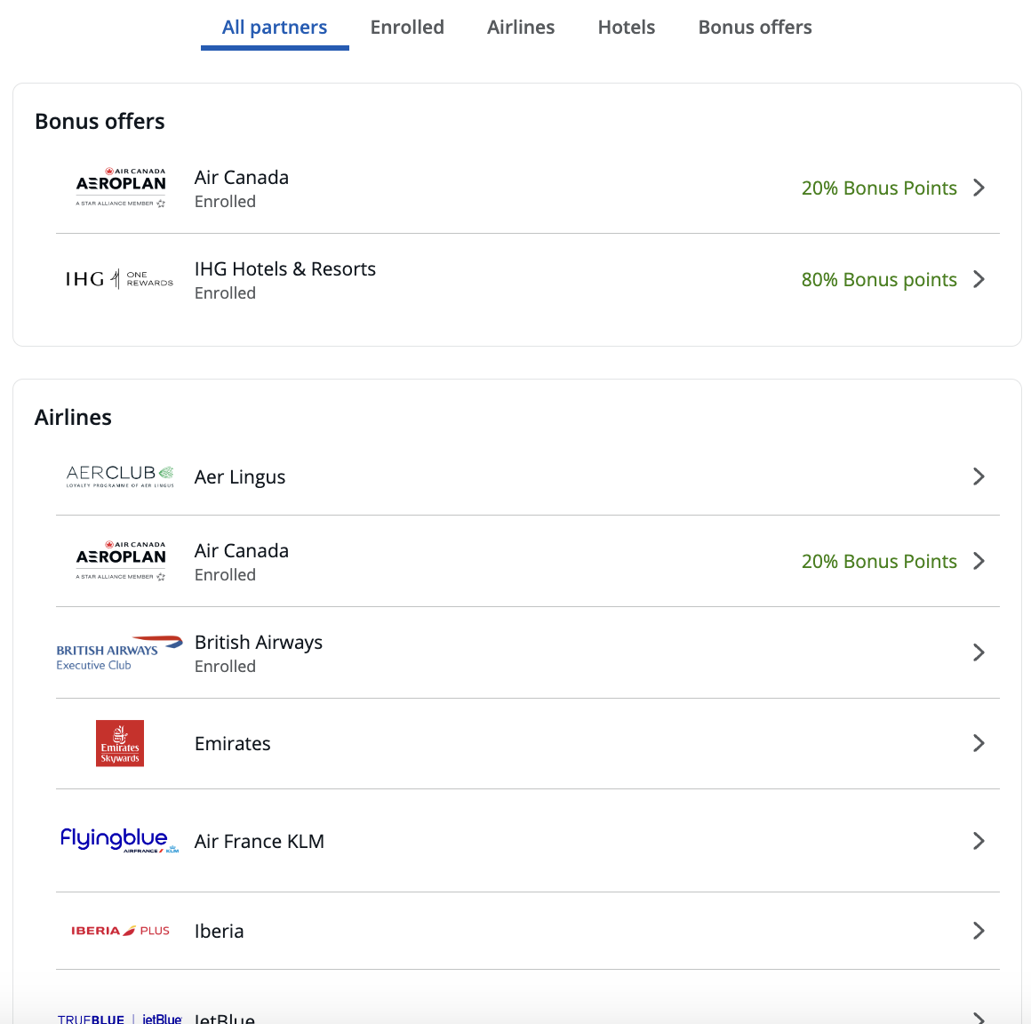Click 20% Bonus Points in Airlines section
1031x1024 pixels.
(878, 562)
